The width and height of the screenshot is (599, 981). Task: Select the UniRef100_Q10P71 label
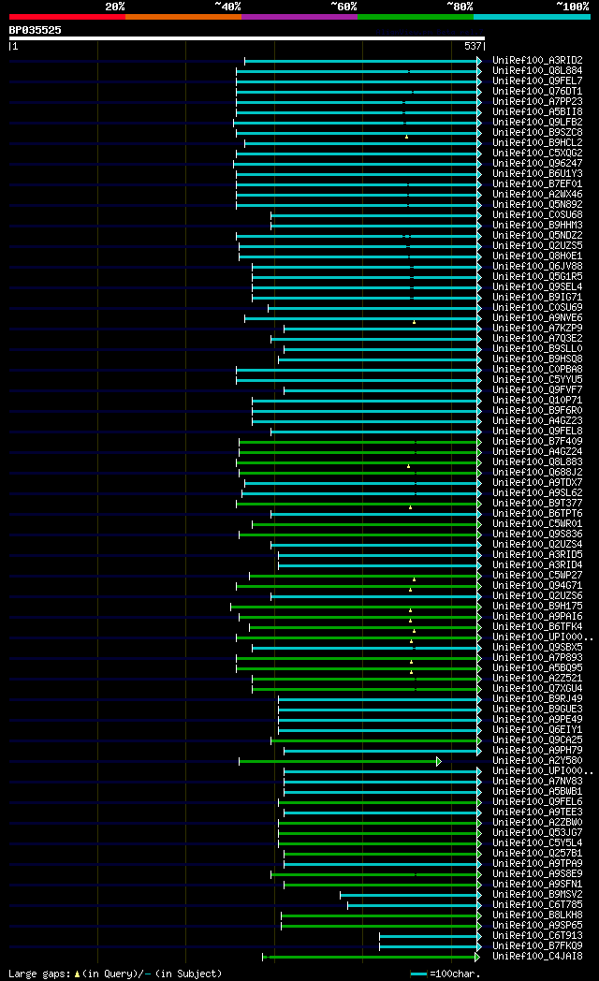pos(537,401)
